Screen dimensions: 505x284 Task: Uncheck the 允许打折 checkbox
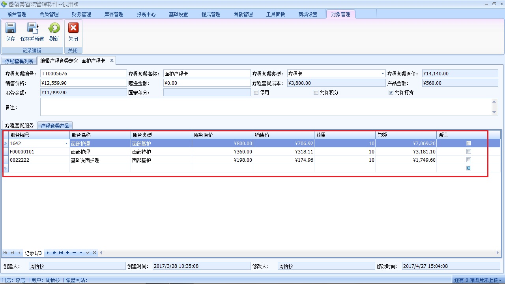coord(391,92)
